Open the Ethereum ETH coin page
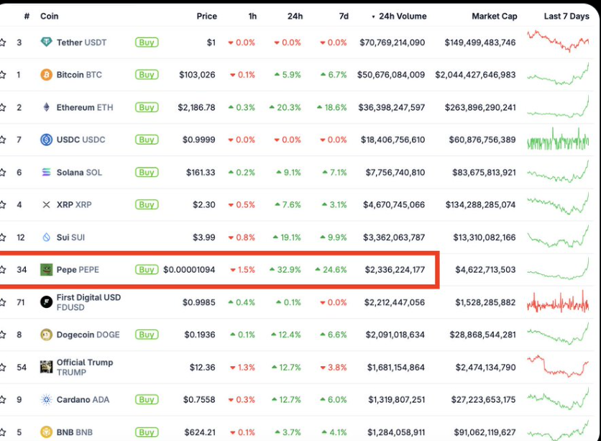601x441 pixels. click(x=85, y=107)
